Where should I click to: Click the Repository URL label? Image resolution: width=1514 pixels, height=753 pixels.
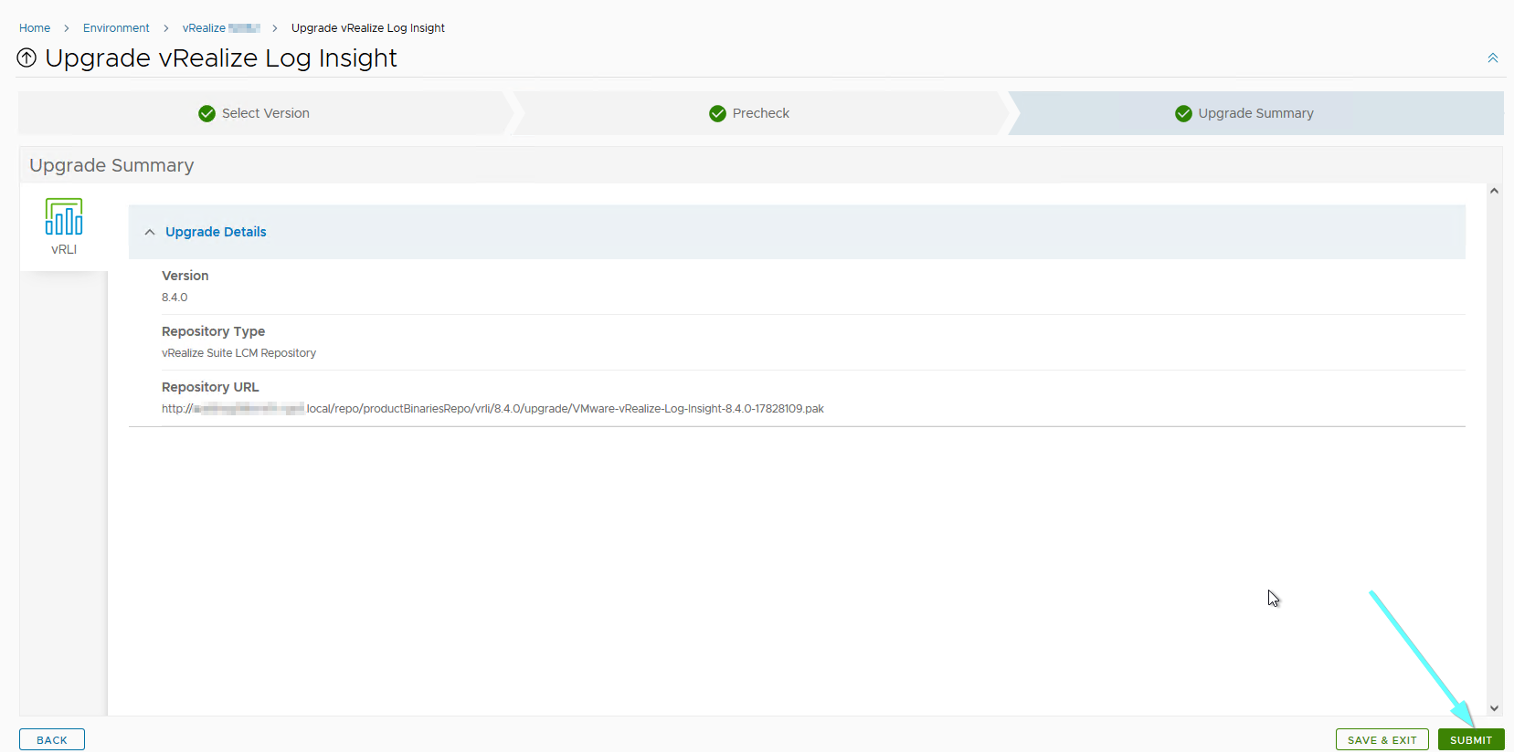(x=210, y=387)
